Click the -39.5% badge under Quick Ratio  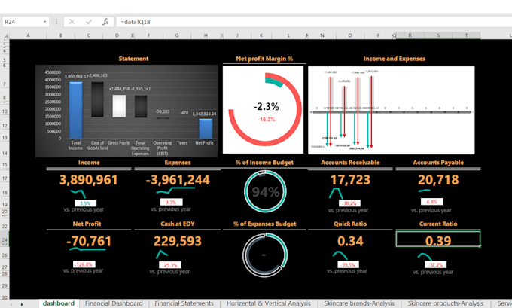coord(348,264)
